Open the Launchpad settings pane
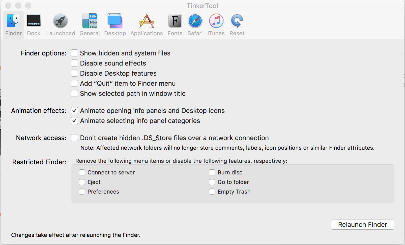 (60, 24)
